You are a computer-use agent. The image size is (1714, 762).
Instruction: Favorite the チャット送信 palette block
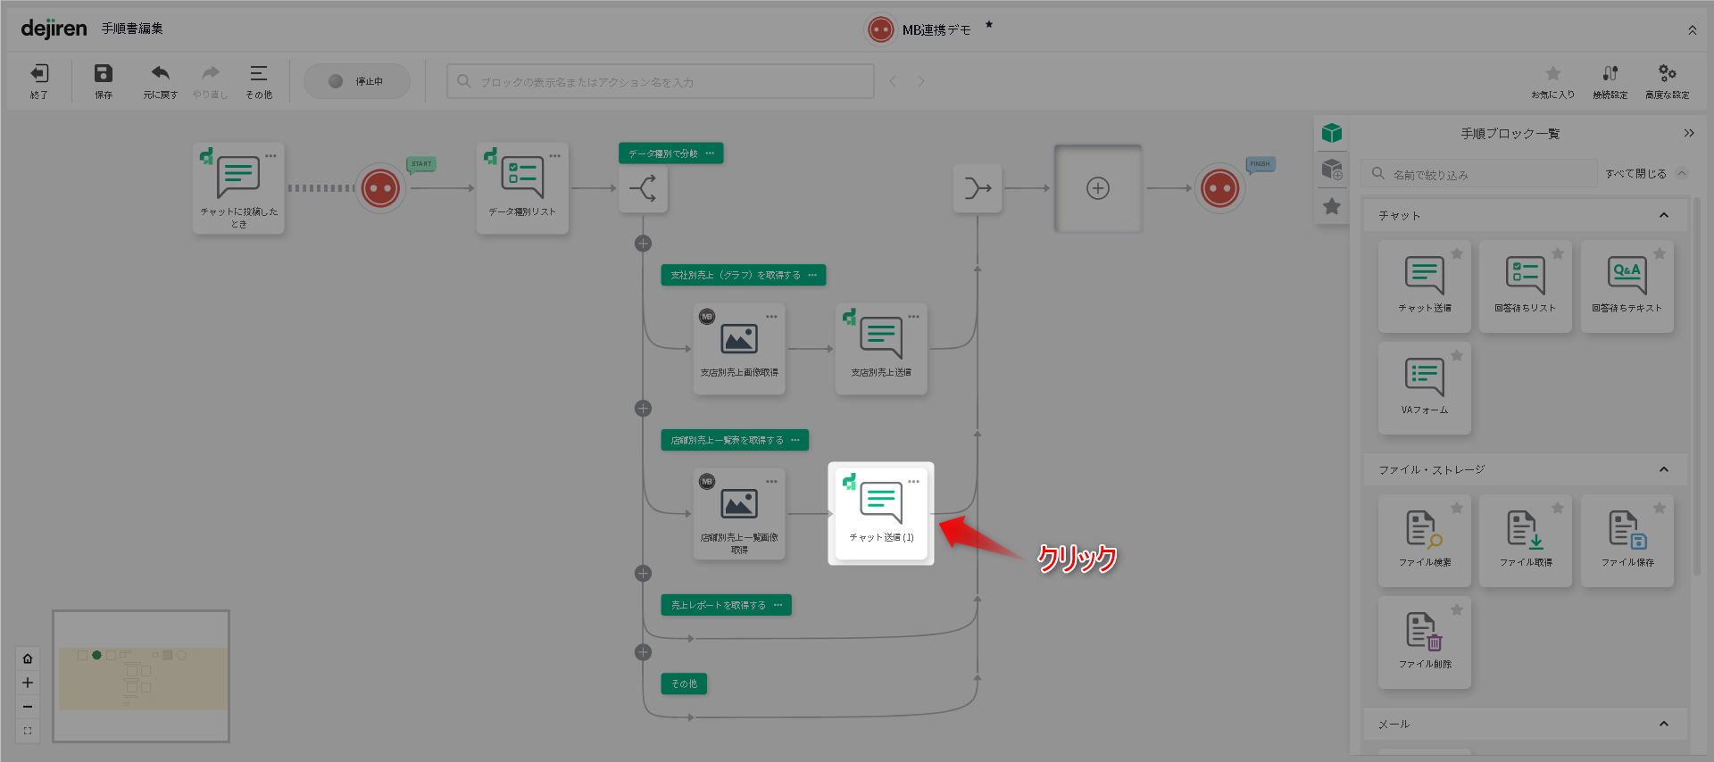(1457, 253)
